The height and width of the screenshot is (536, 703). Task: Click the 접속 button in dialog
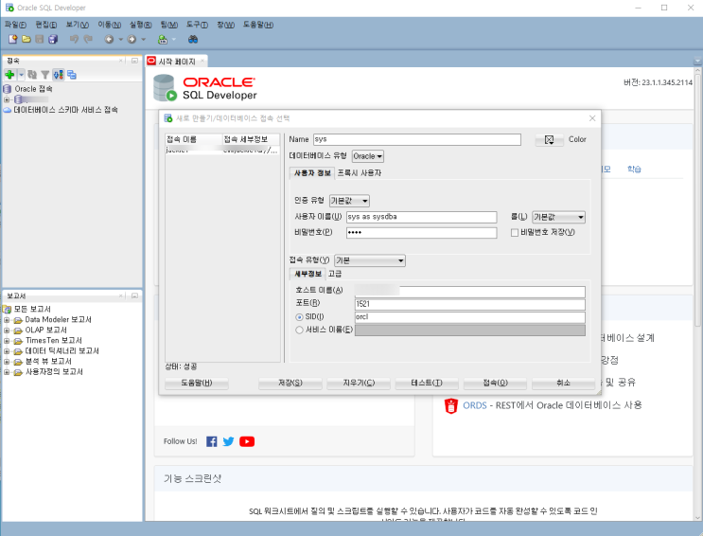(495, 383)
